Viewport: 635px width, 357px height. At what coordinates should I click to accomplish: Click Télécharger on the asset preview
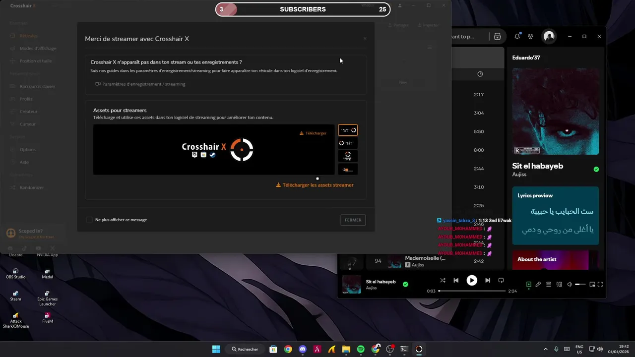[313, 133]
